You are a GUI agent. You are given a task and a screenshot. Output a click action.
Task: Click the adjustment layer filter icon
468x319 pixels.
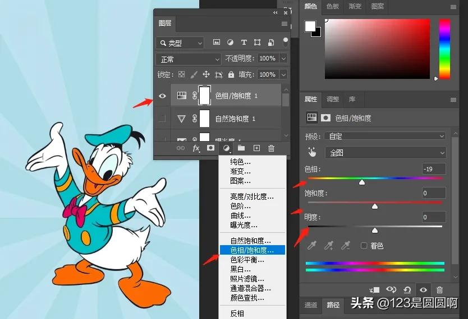point(230,43)
